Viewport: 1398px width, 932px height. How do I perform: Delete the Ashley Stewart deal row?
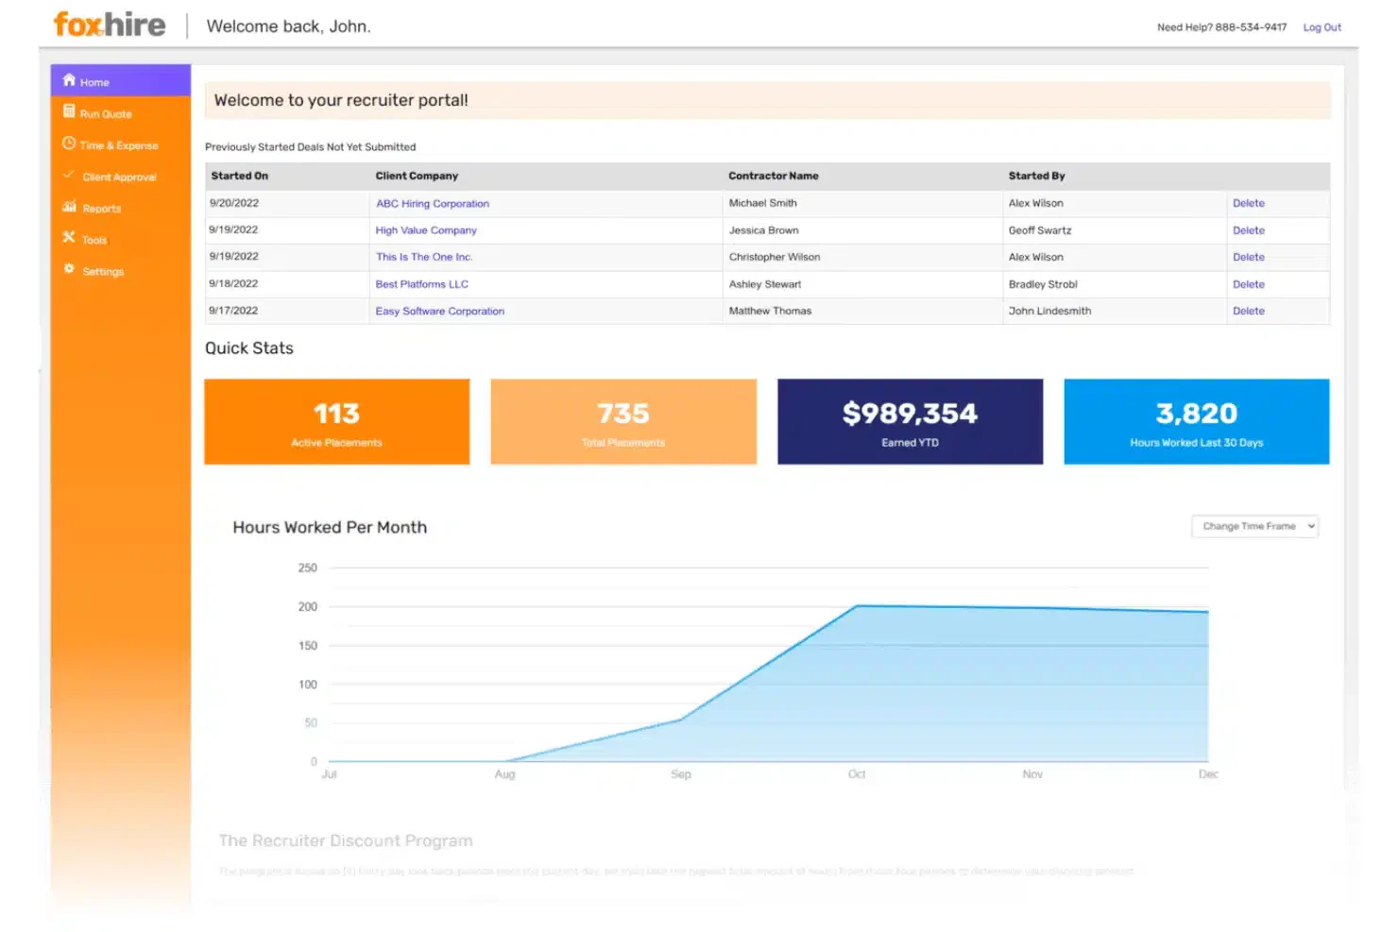pyautogui.click(x=1248, y=284)
